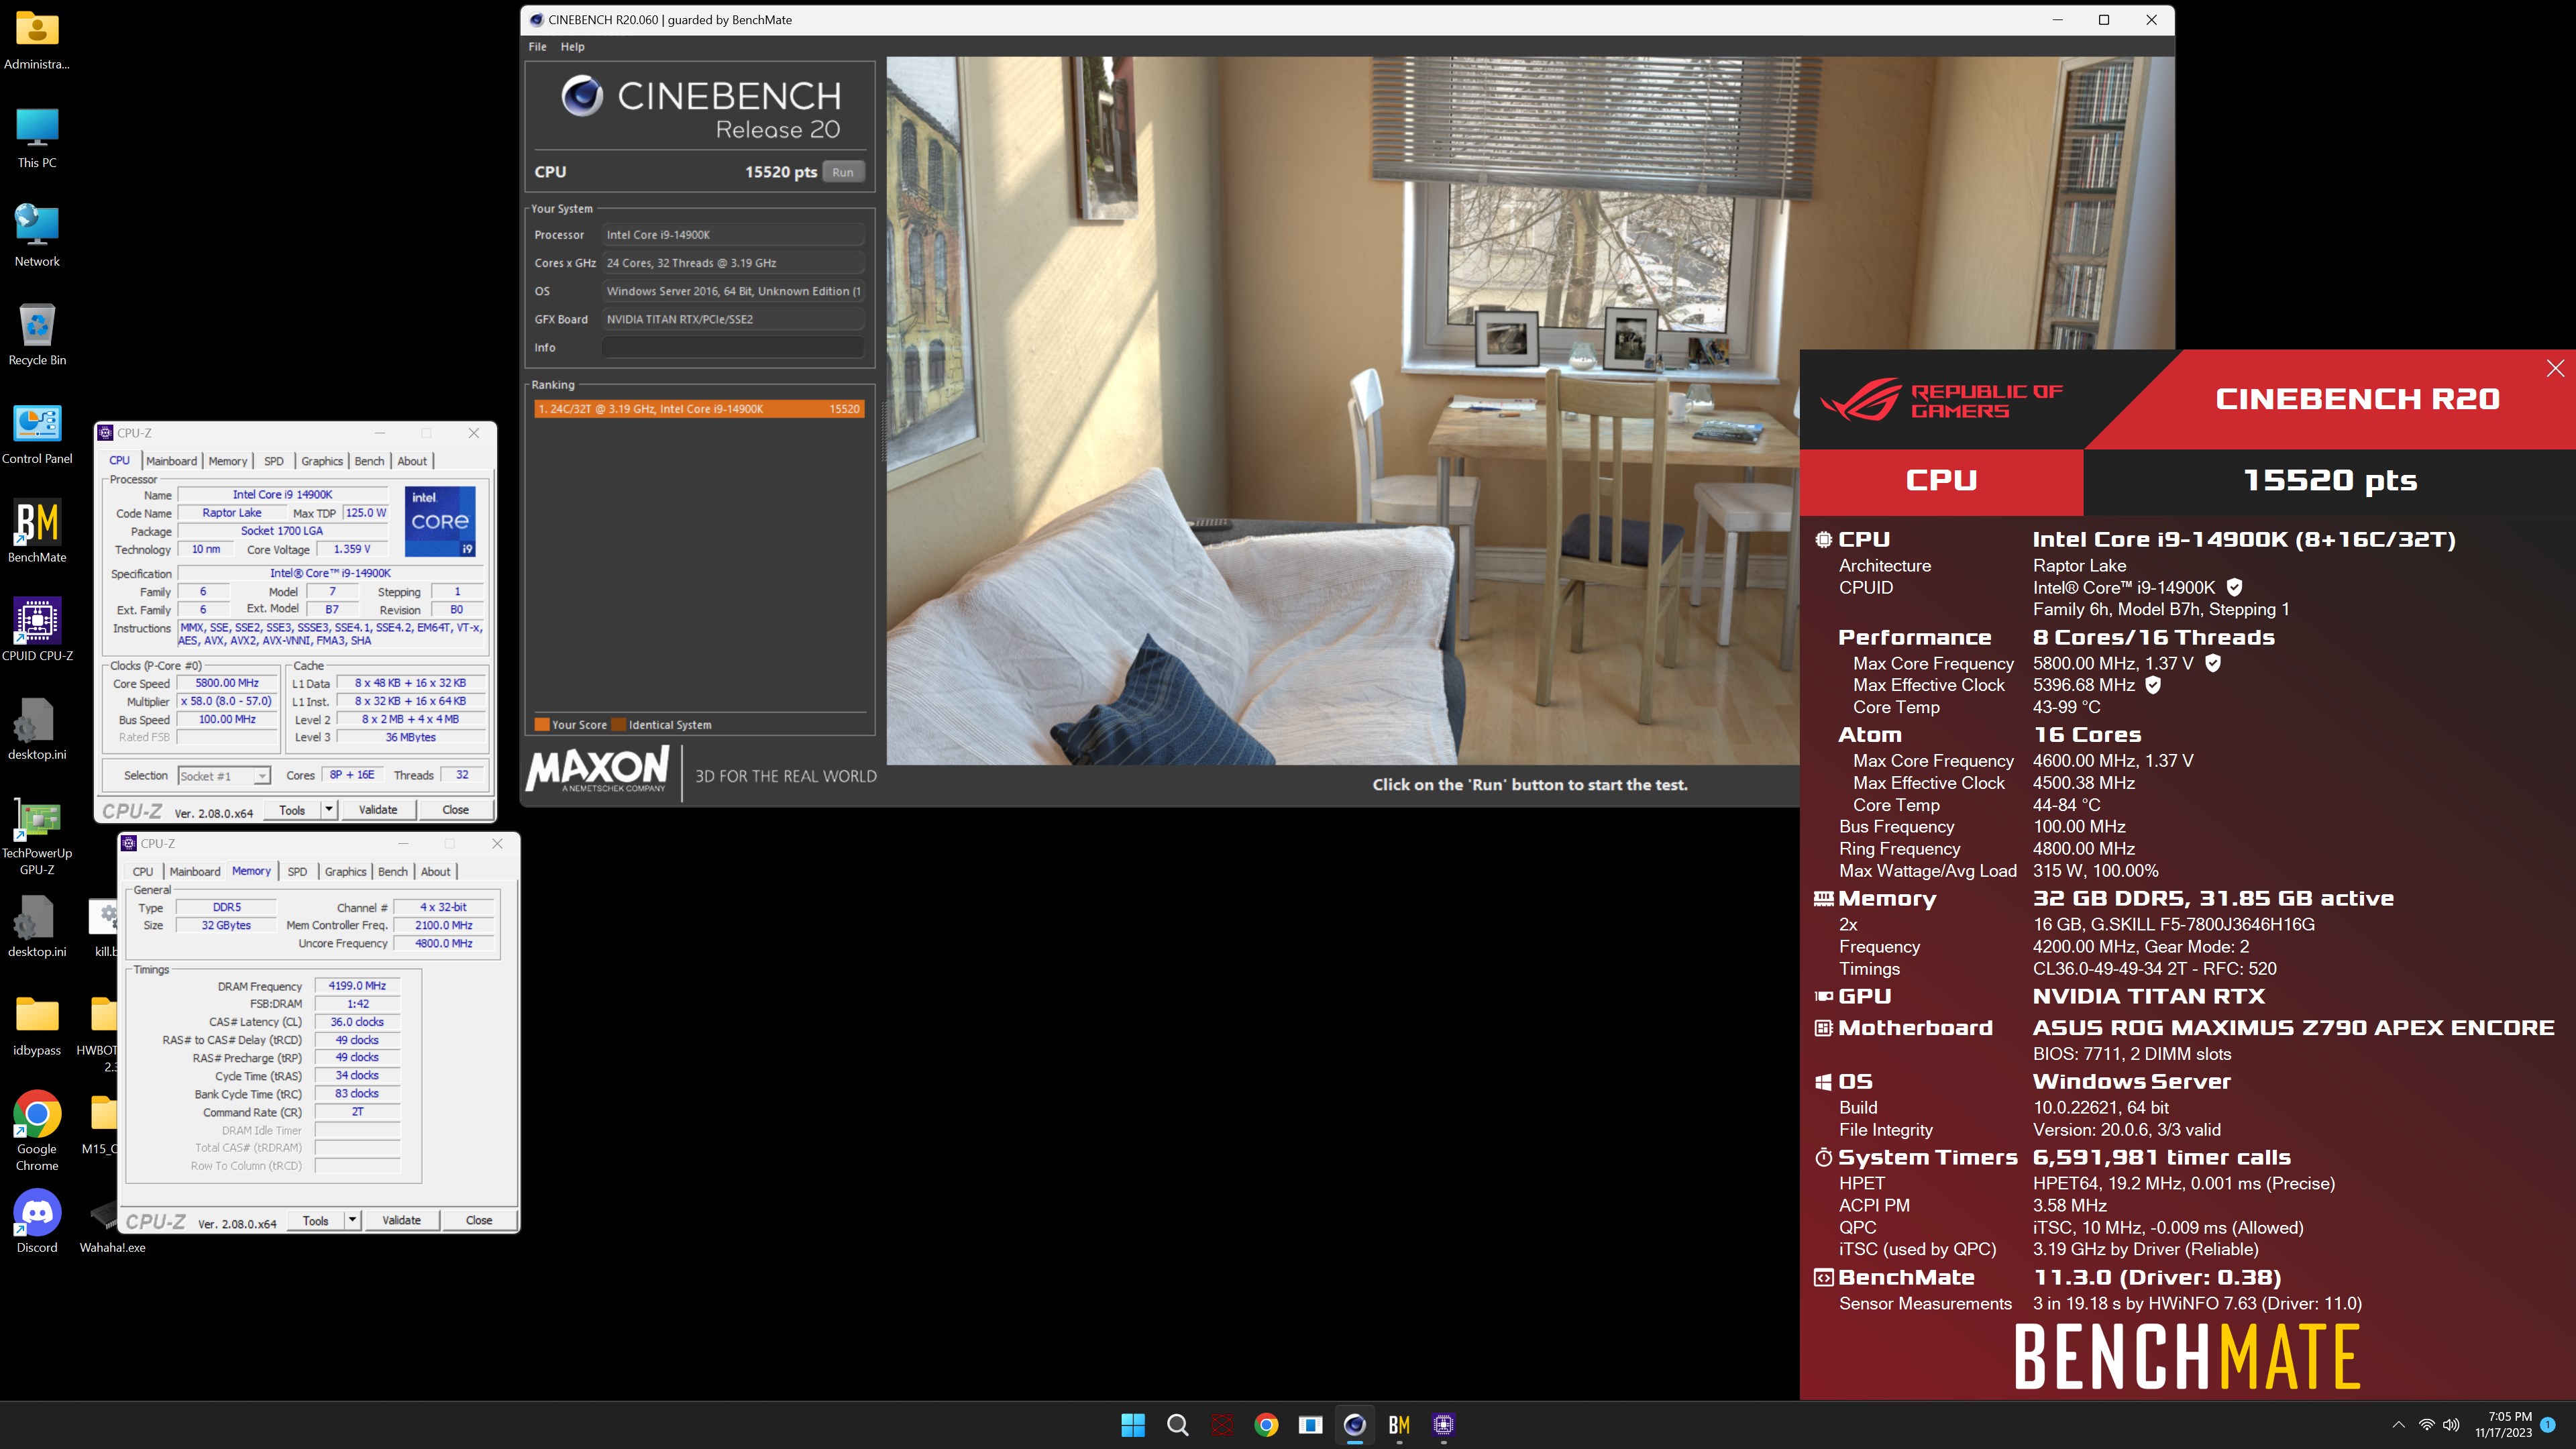
Task: Click Run button in Cinebench CPU row
Action: point(843,172)
